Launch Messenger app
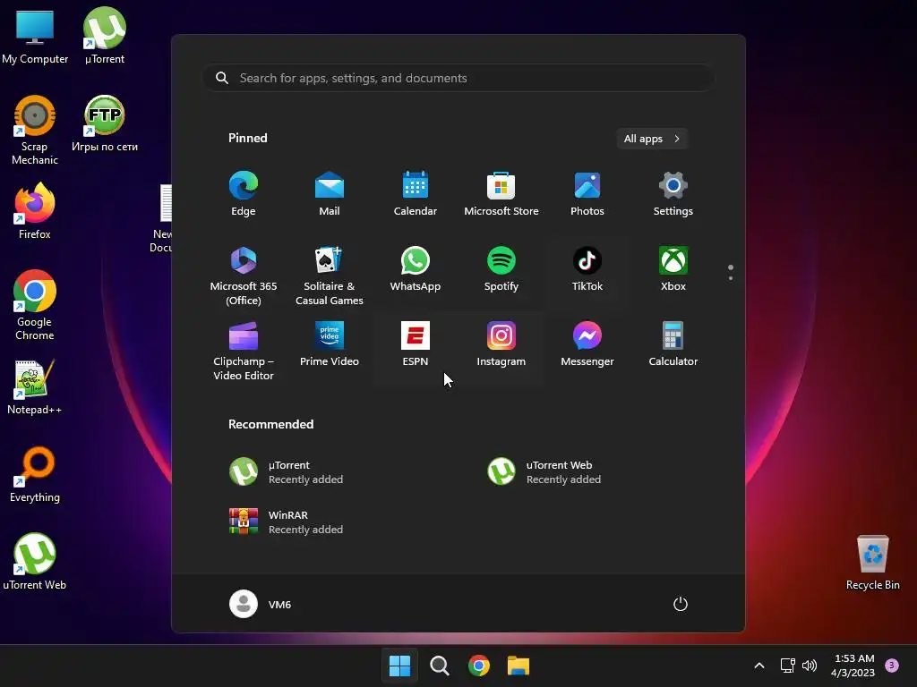 tap(587, 344)
